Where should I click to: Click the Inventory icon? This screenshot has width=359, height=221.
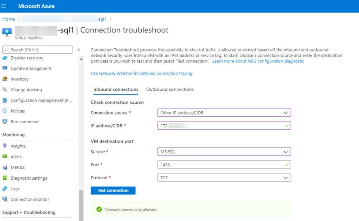[x=5, y=79]
